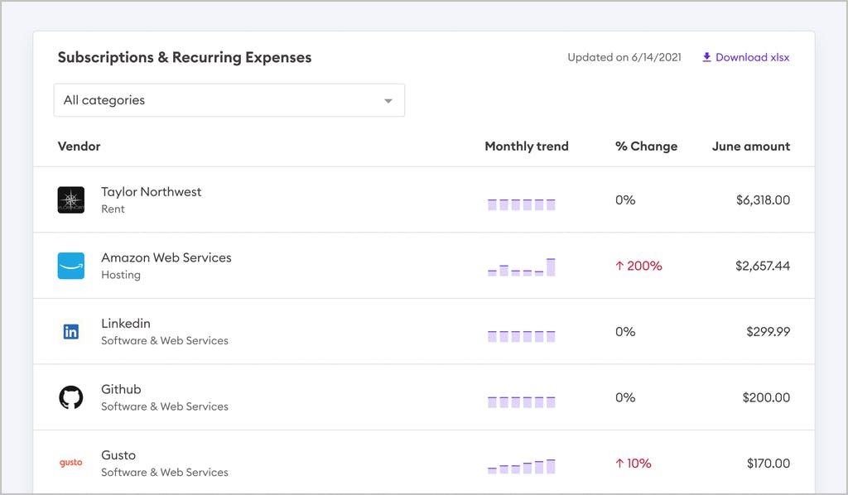The width and height of the screenshot is (848, 495).
Task: Click the Gusto logo icon
Action: (70, 463)
